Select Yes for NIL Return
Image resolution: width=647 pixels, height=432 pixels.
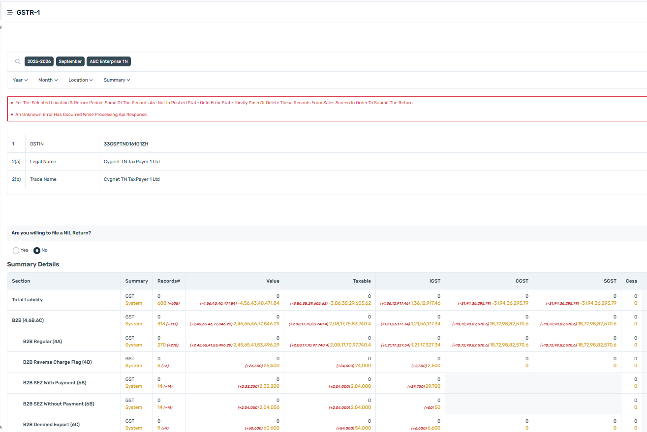tap(16, 251)
